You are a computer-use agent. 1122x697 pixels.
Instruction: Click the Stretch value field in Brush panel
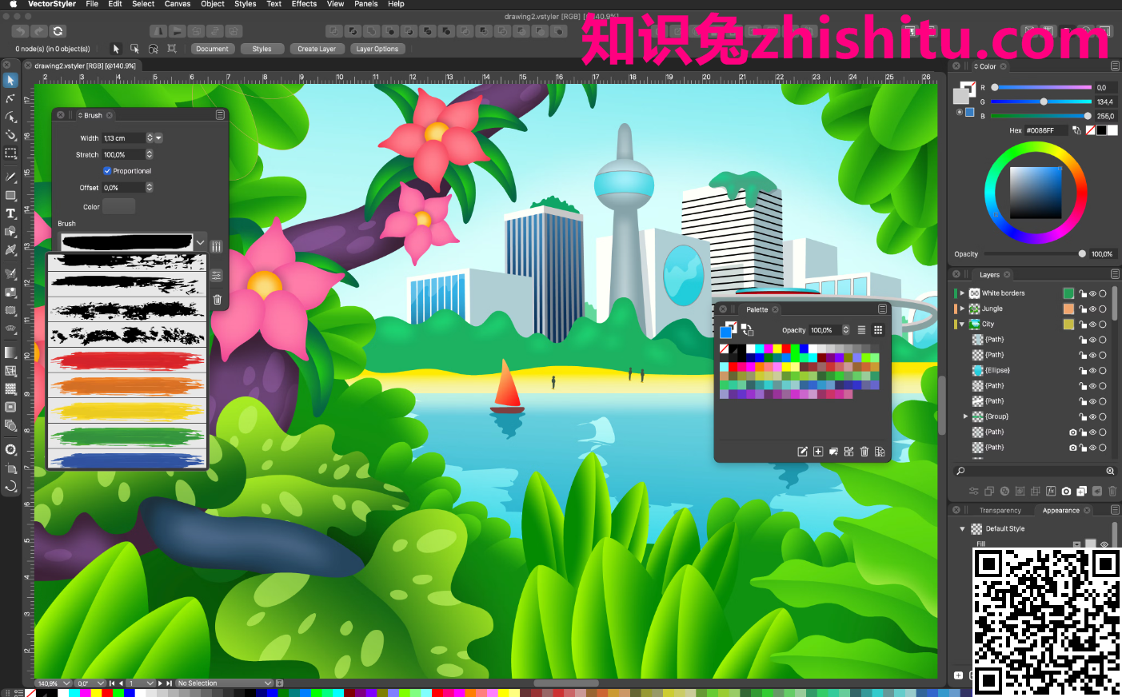tap(123, 155)
